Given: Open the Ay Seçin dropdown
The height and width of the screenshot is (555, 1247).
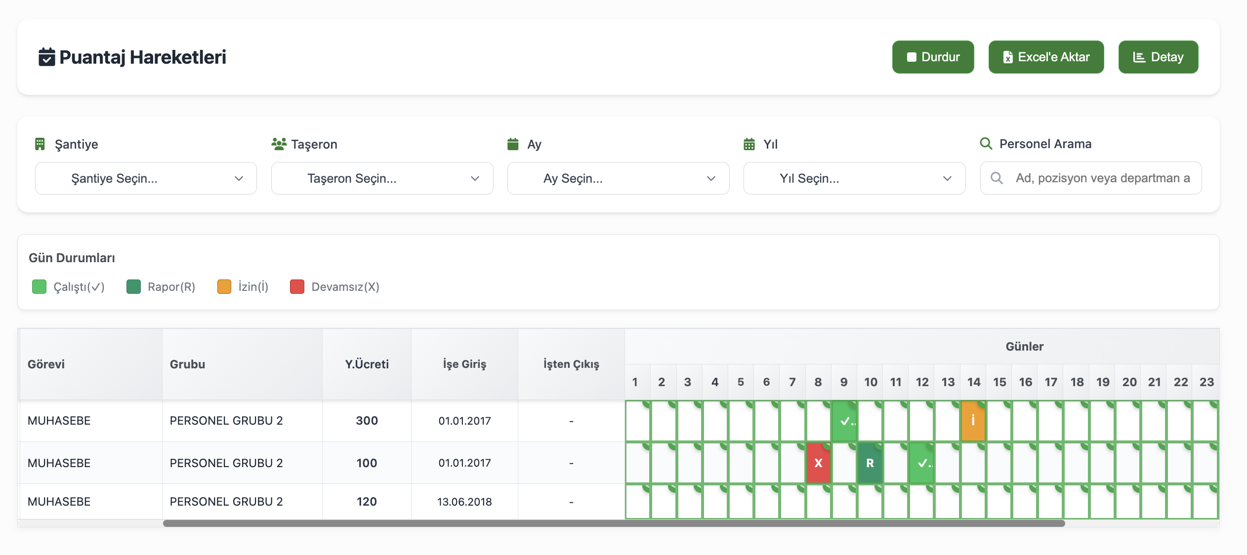Looking at the screenshot, I should coord(618,178).
